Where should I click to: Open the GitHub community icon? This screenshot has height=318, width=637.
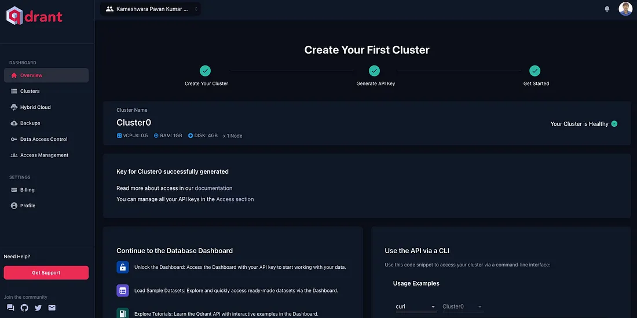[24, 308]
